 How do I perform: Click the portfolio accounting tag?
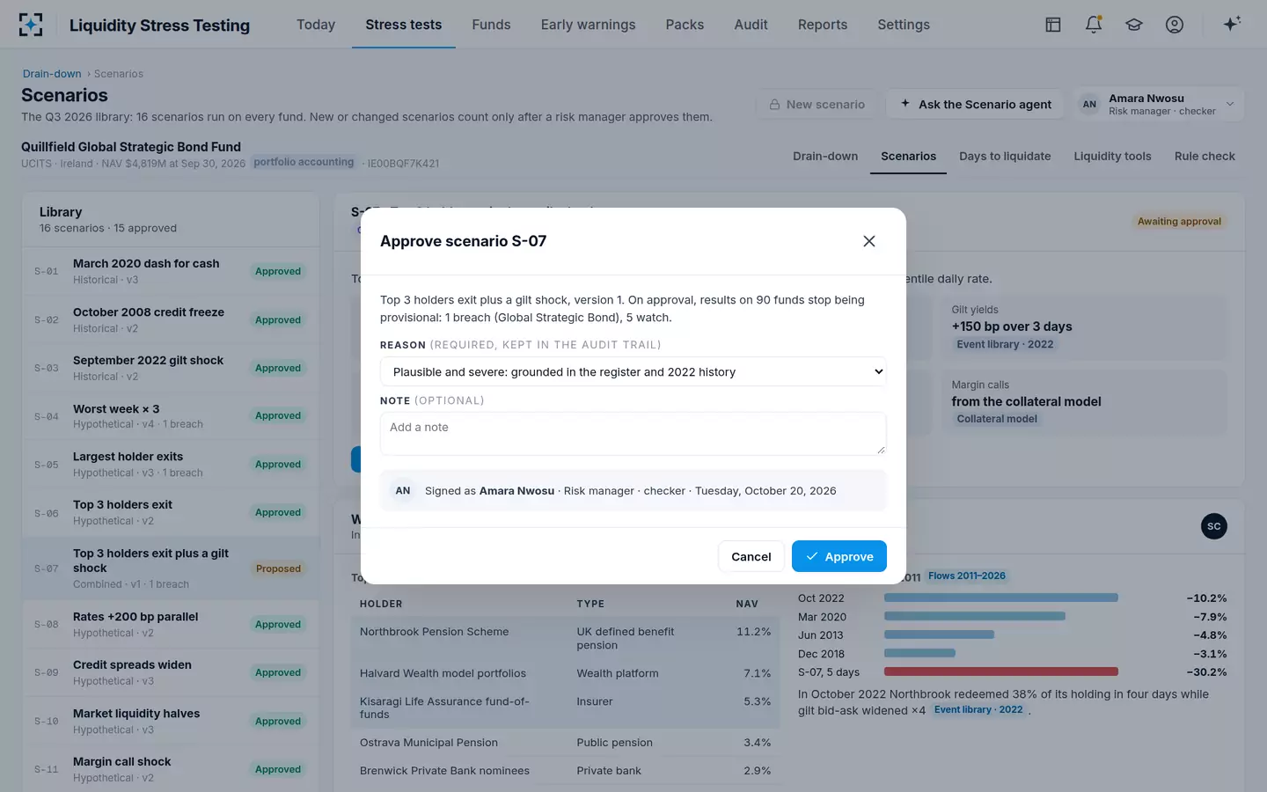pyautogui.click(x=304, y=162)
